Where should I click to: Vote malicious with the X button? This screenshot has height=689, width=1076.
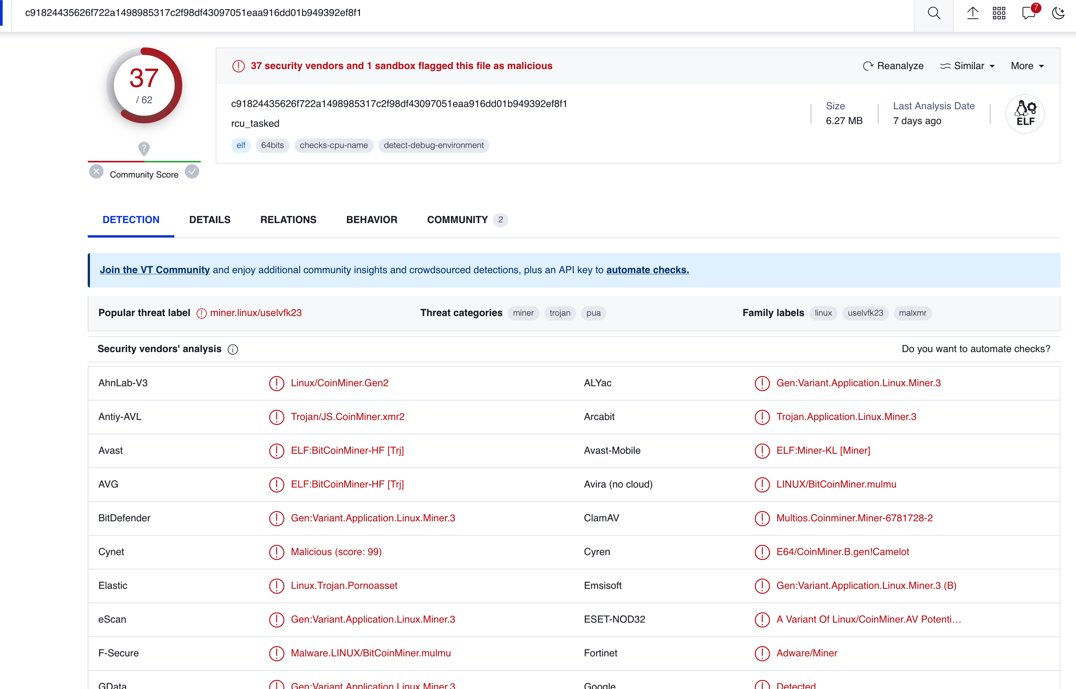(x=96, y=171)
